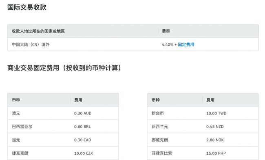This screenshot has width=265, height=160.
Task: Select the 澳元 currency cell
Action: (16, 113)
